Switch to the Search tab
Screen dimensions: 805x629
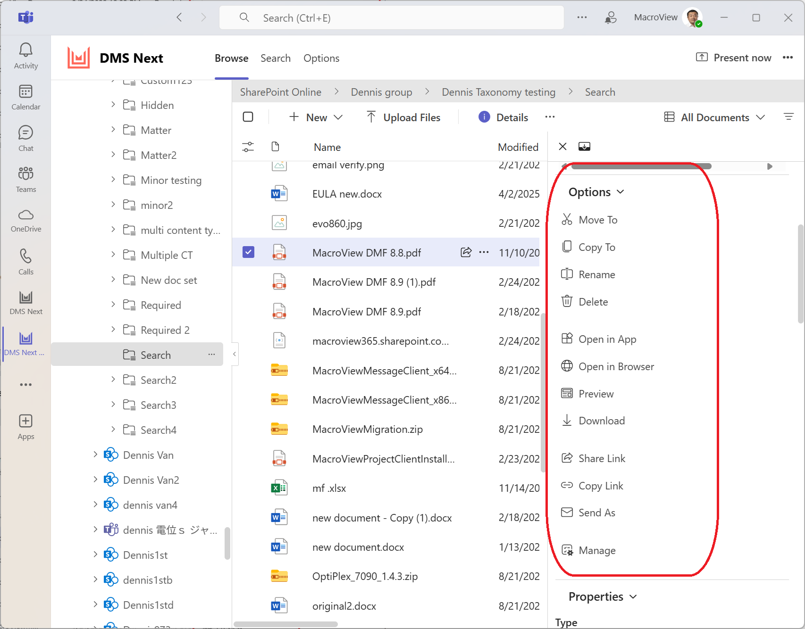[276, 58]
